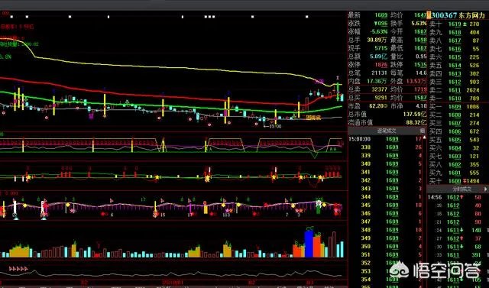Click the up-arrow icon in the 卖十 row

click(x=465, y=24)
